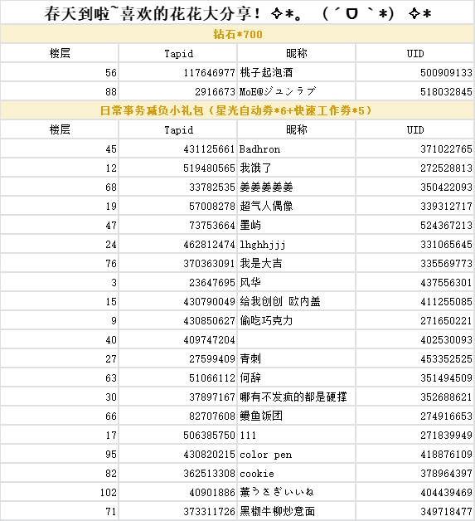
Task: Click the nickname cell cookie
Action: (297, 473)
